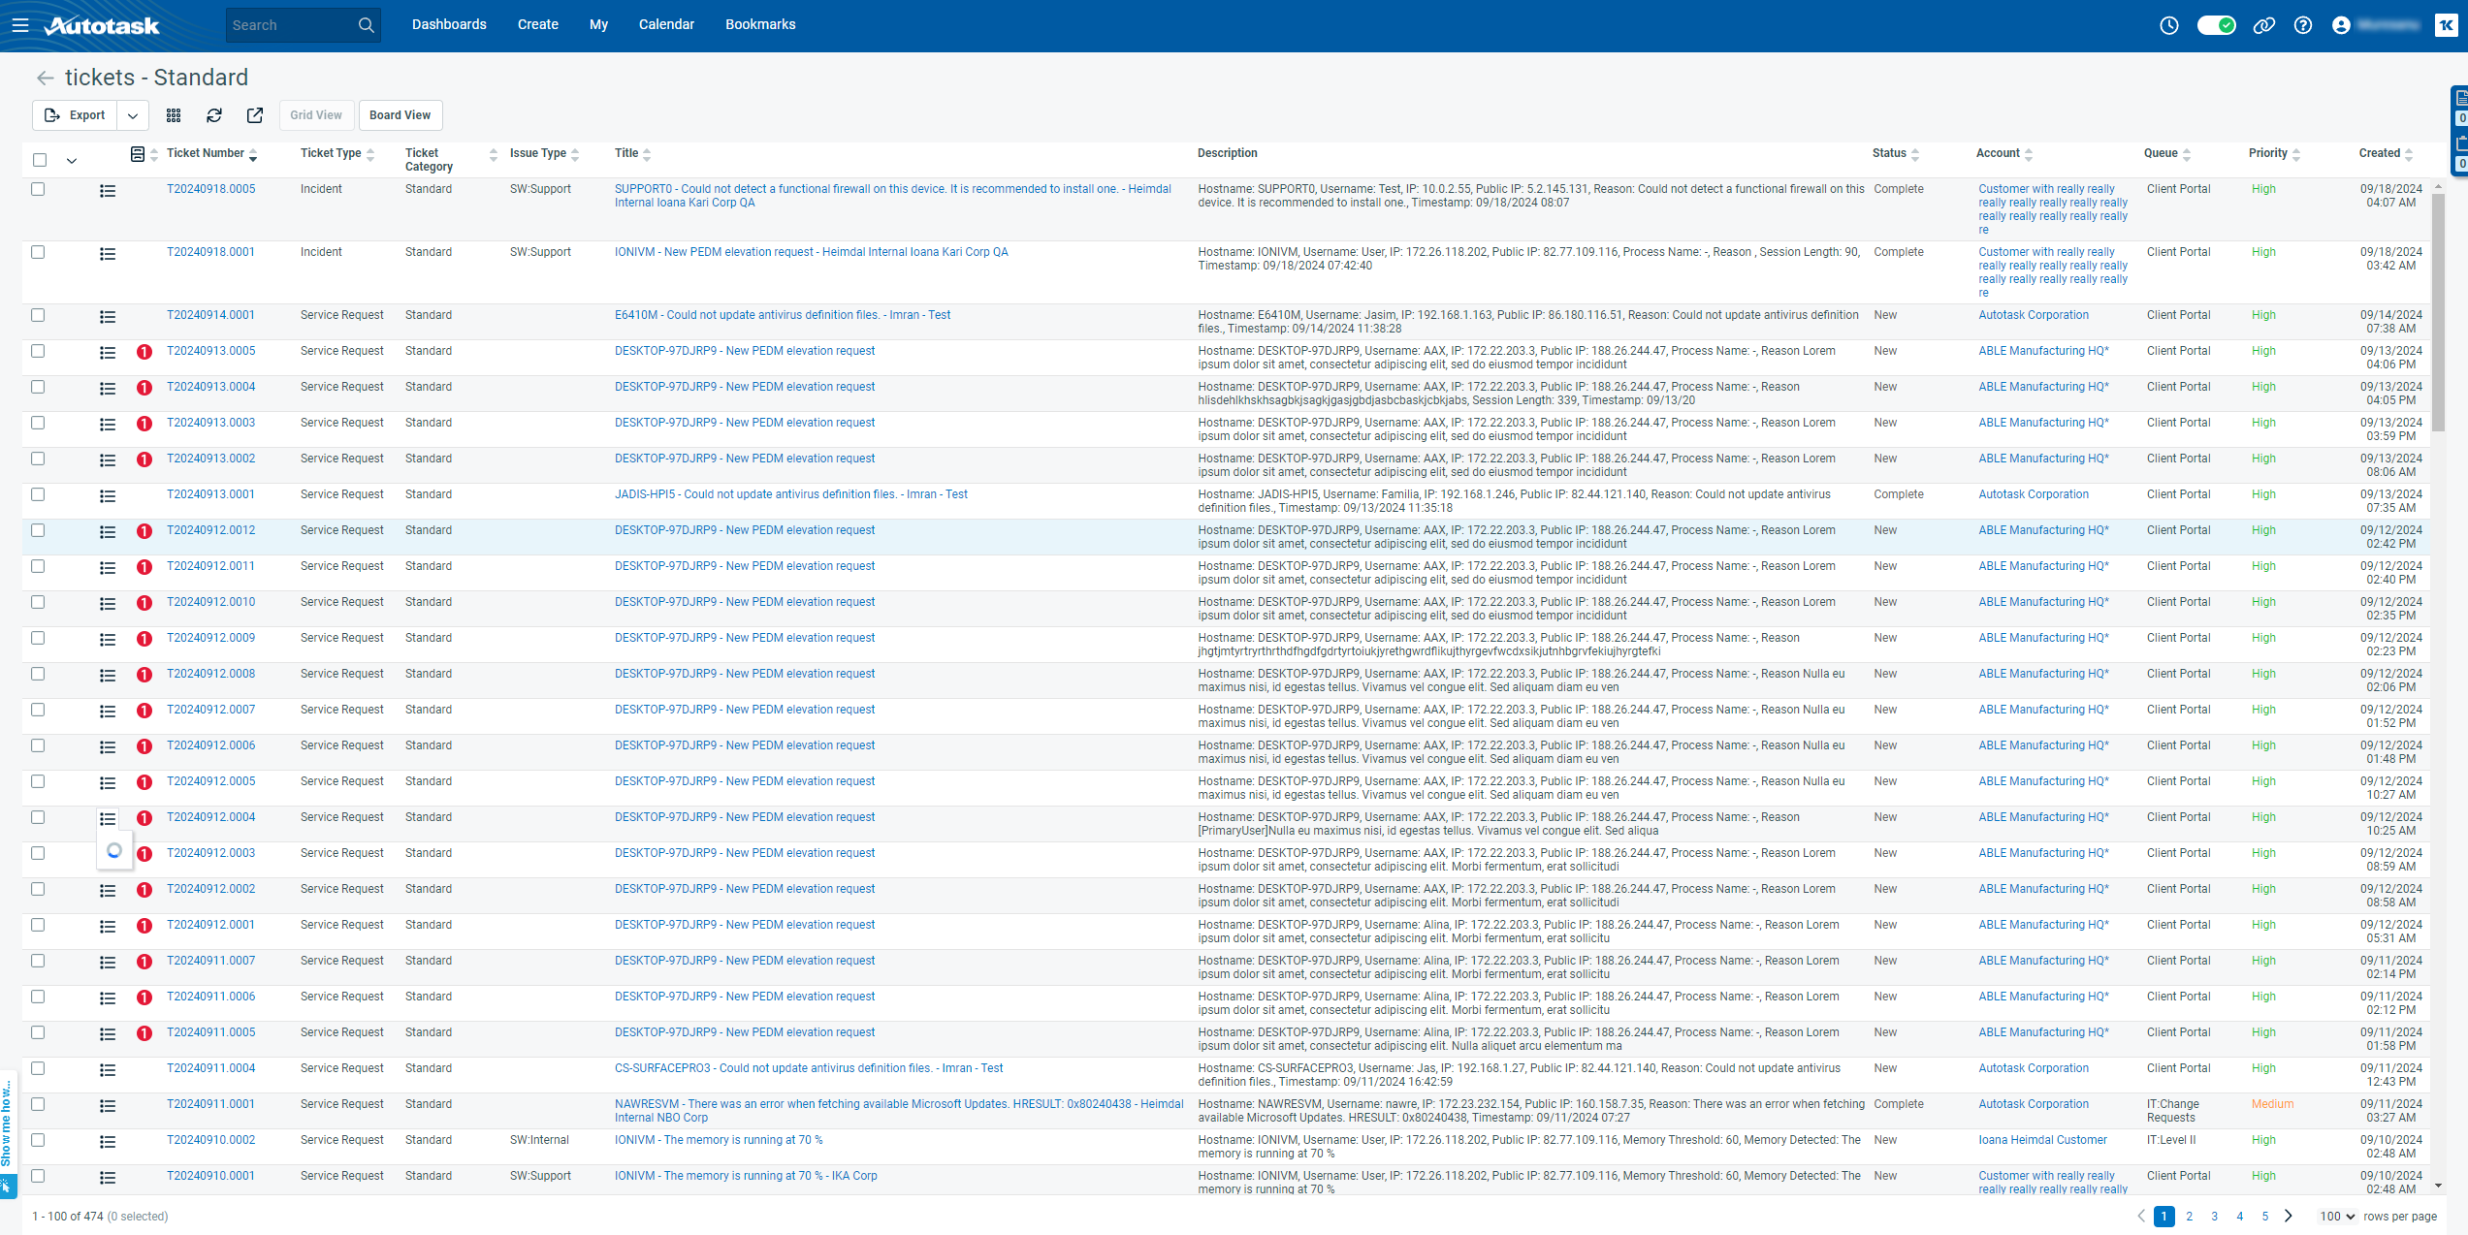
Task: Open ticket T20240913.0004 link
Action: click(211, 387)
